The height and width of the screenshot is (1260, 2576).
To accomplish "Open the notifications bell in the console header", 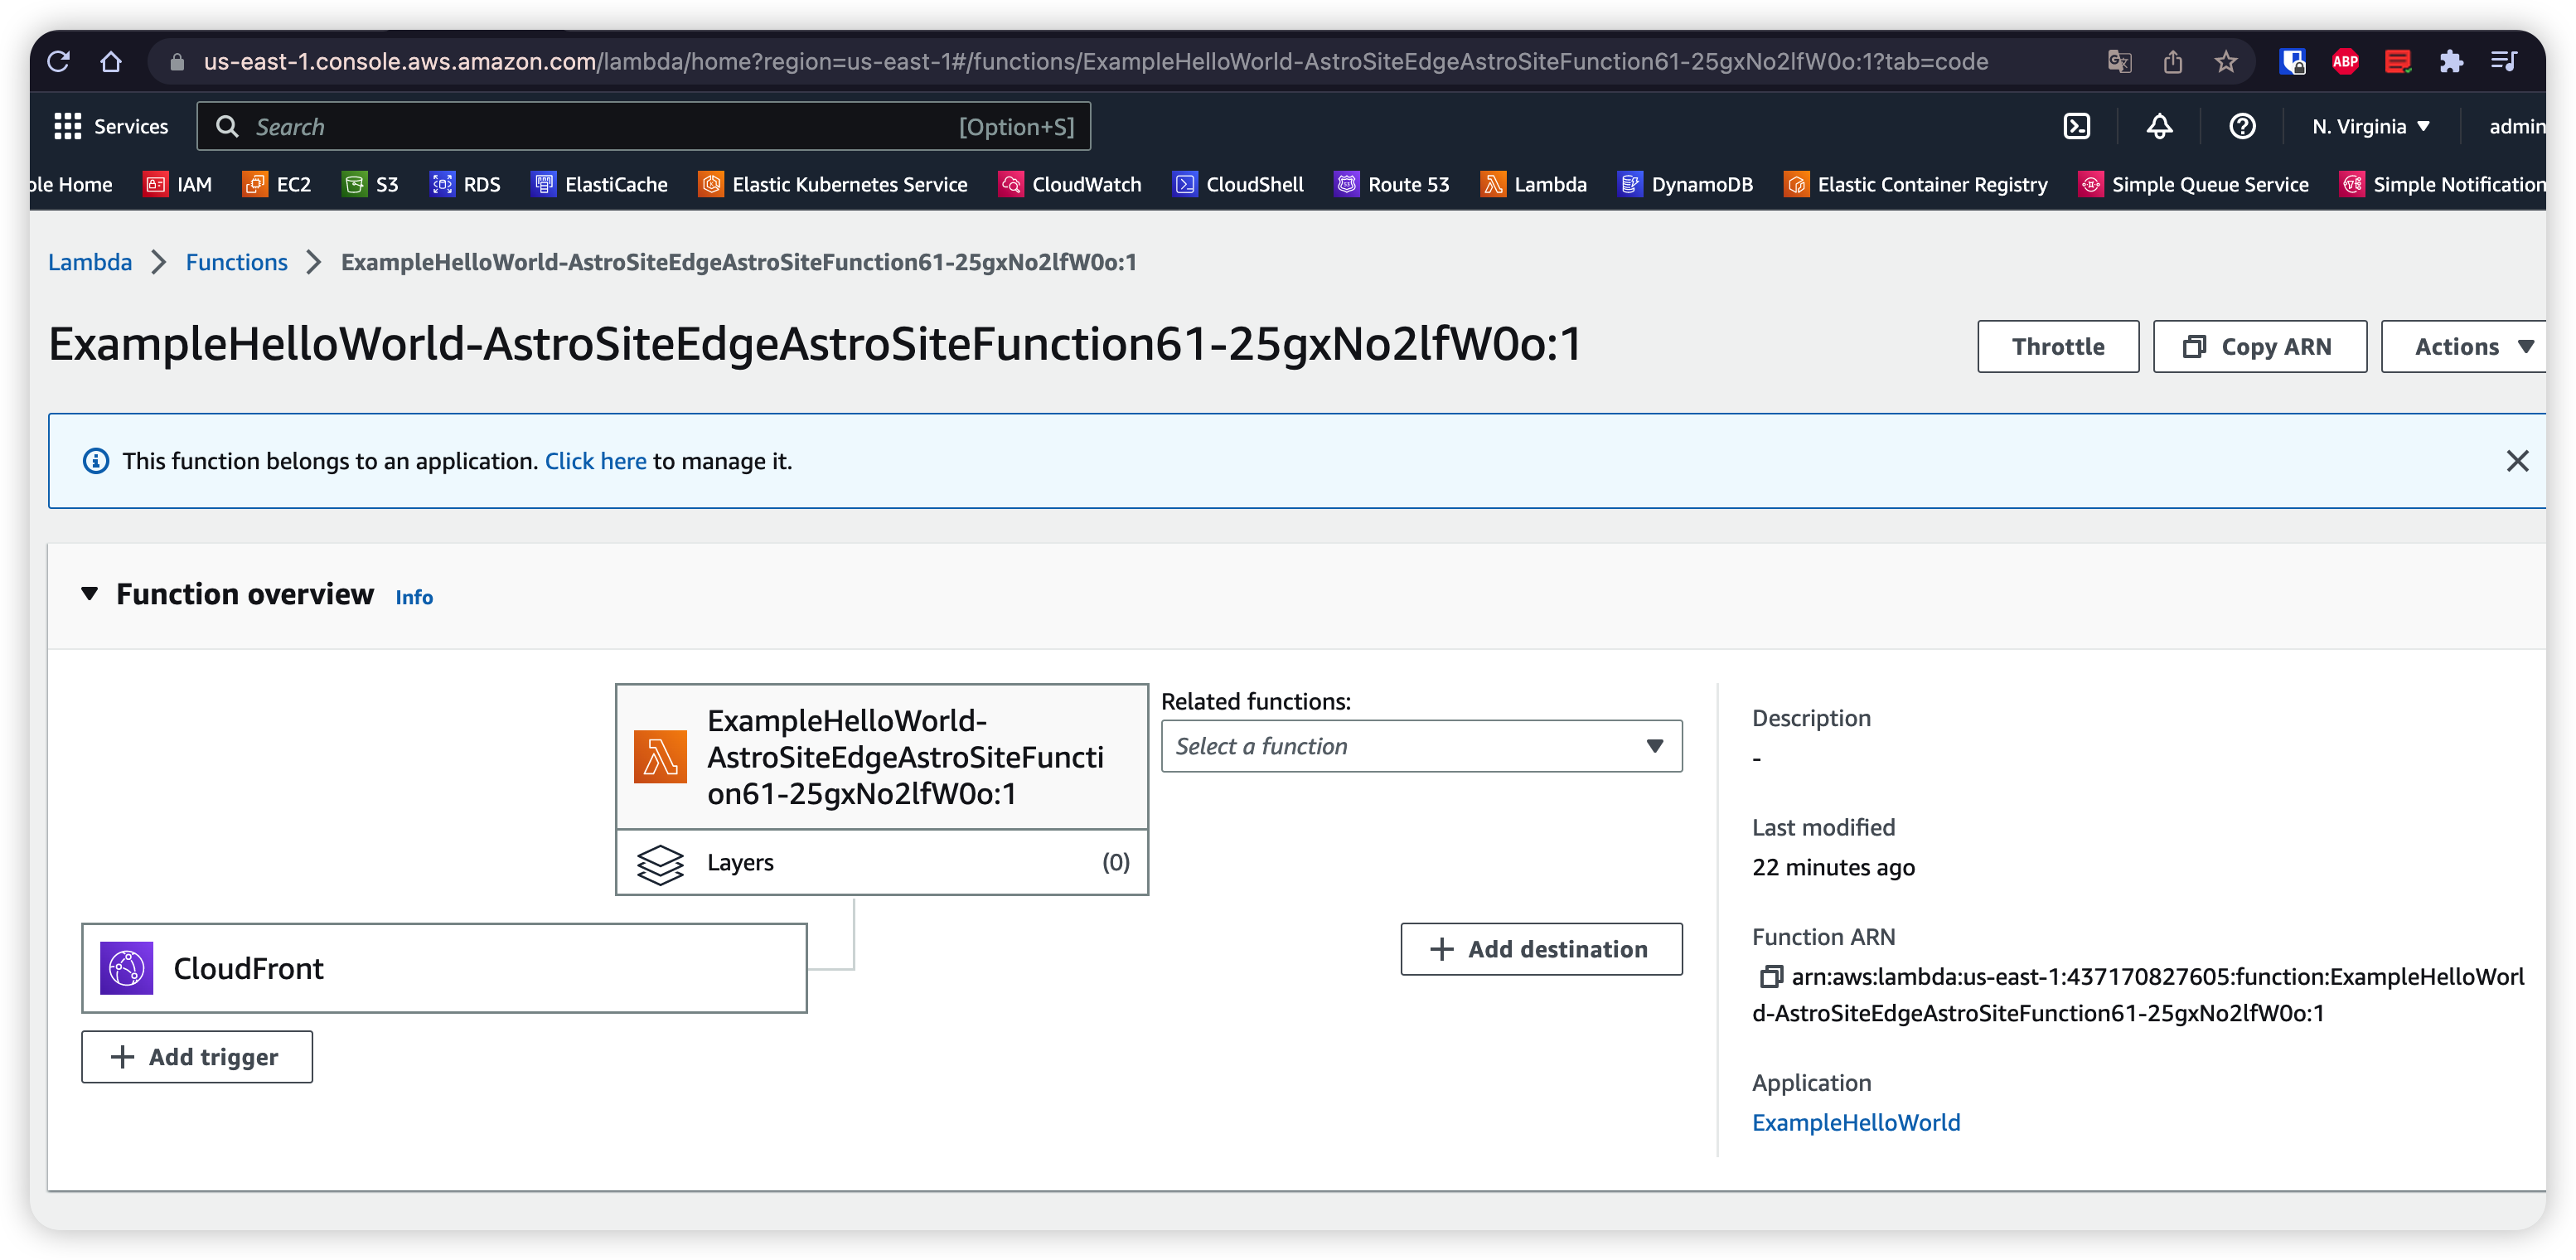I will pos(2158,126).
